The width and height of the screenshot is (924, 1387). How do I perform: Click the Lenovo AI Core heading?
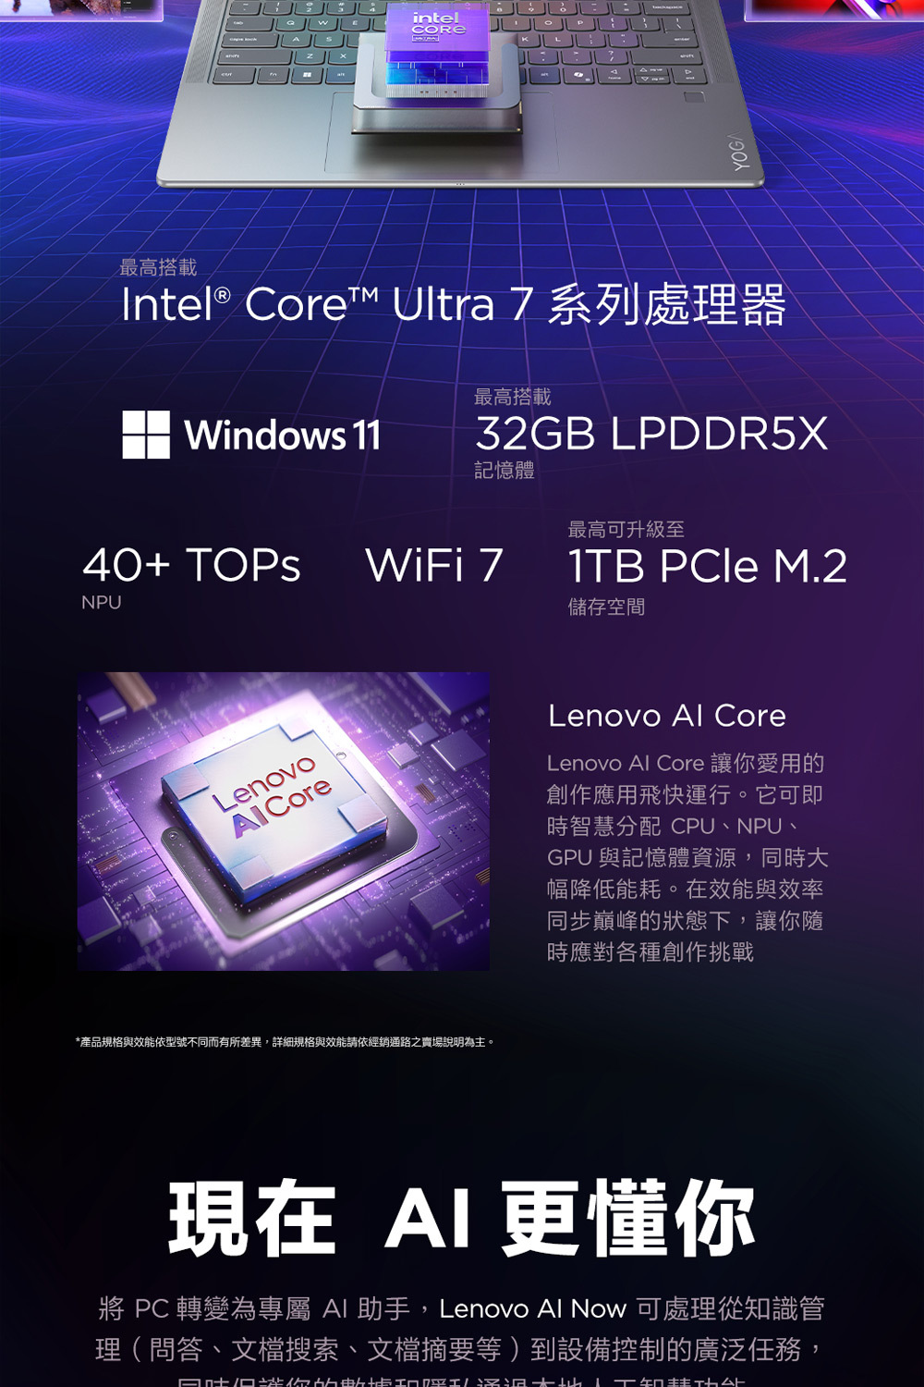coord(667,716)
